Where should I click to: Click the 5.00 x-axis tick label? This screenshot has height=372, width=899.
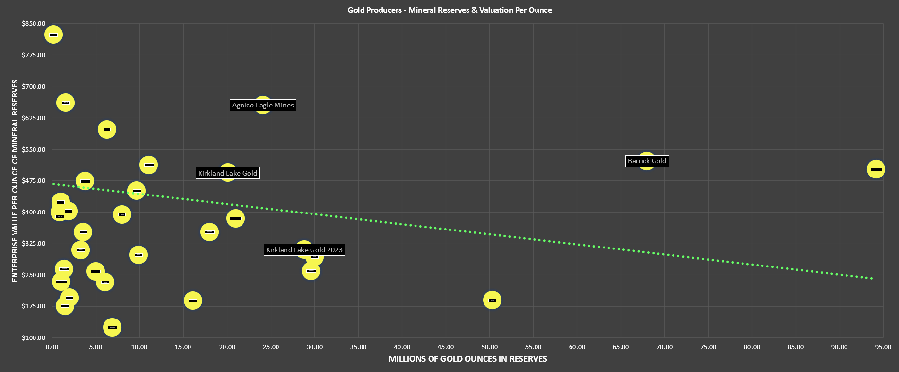click(96, 347)
